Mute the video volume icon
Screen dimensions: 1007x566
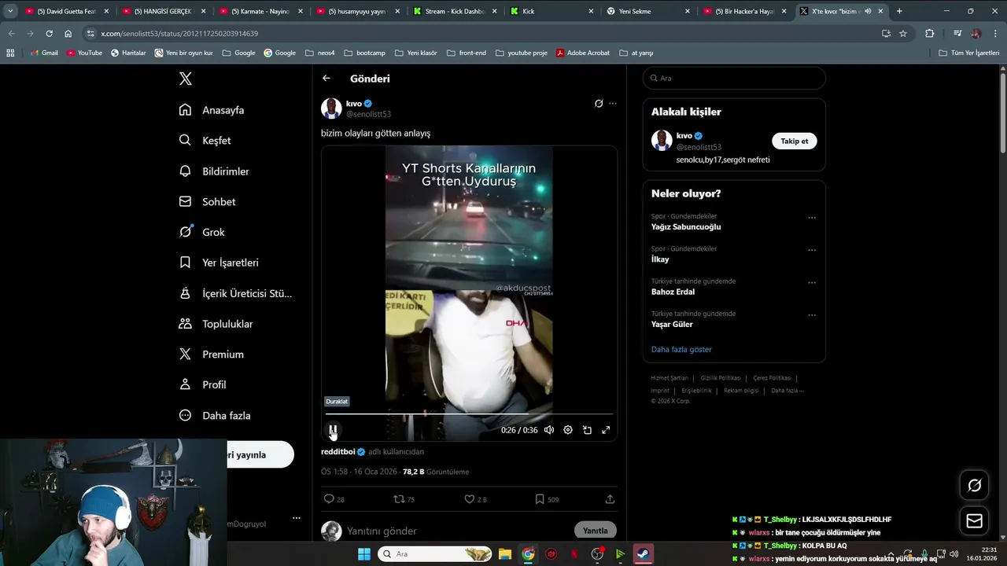pos(549,430)
